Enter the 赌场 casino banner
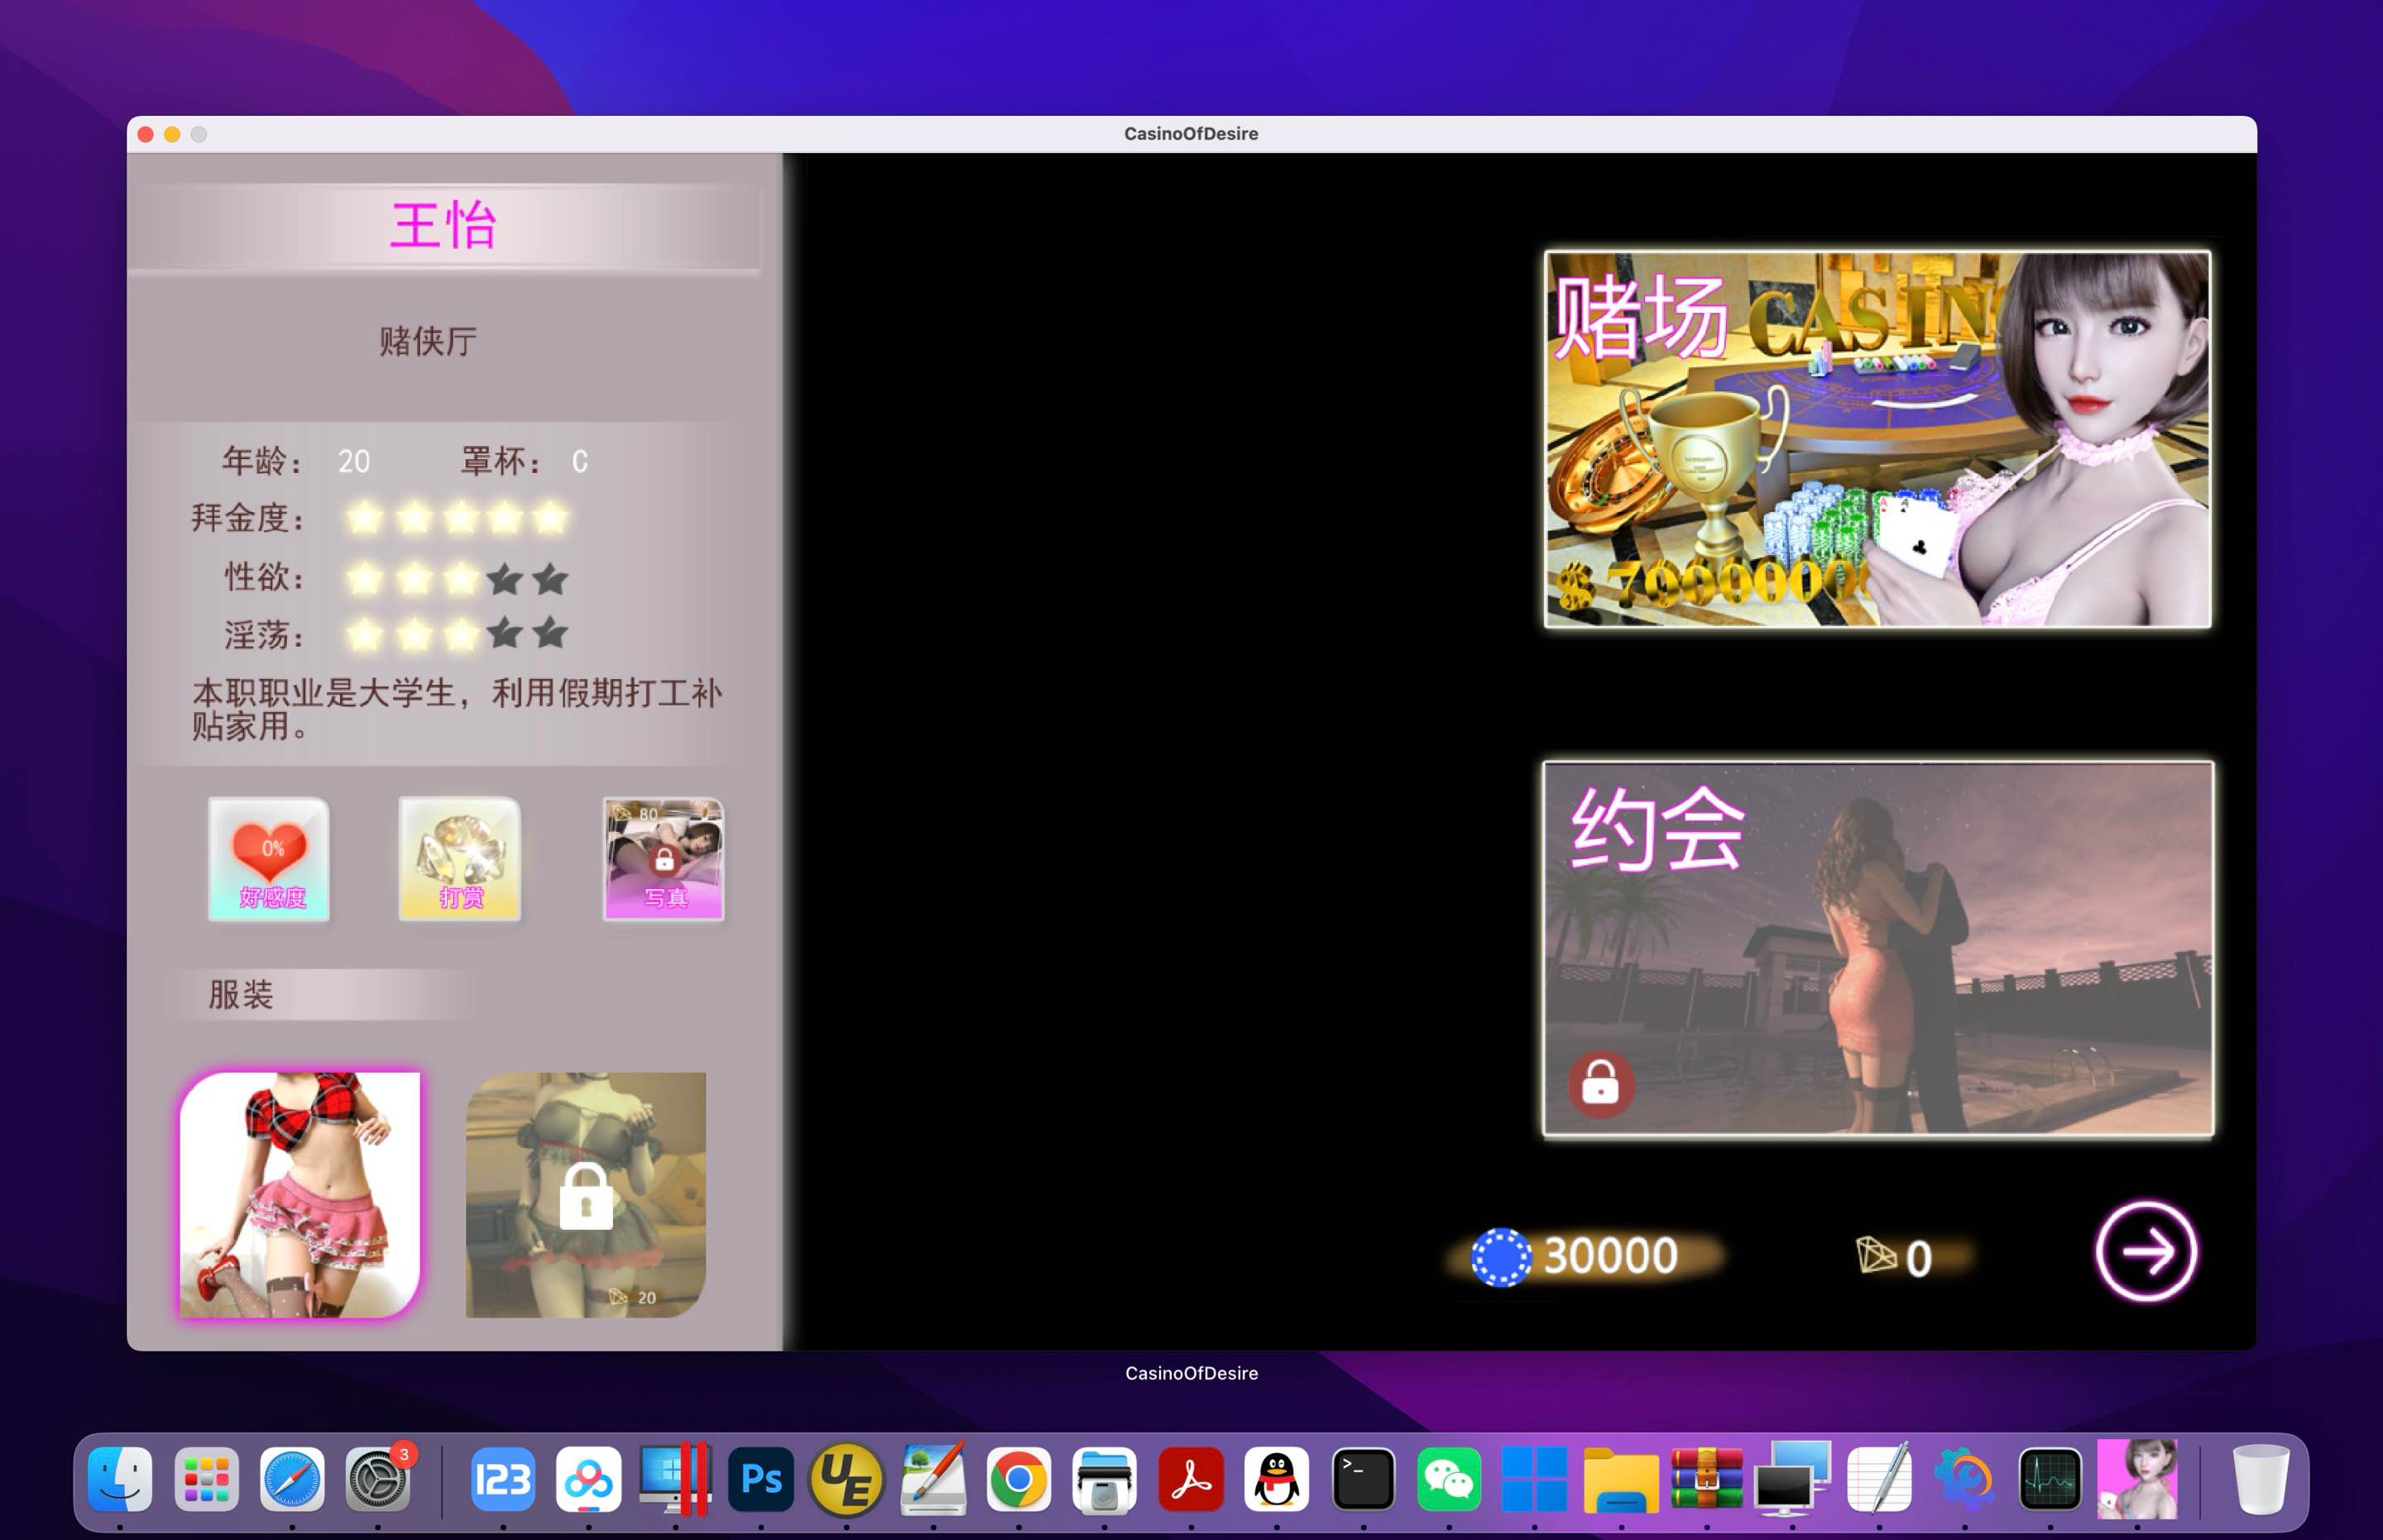Screen dimensions: 2383x1540 tap(1877, 439)
